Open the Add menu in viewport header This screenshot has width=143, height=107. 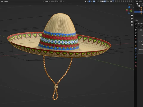point(2,1)
